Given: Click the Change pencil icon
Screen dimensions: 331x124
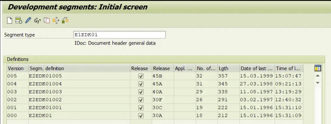Looking at the screenshot, I should point(28,21).
